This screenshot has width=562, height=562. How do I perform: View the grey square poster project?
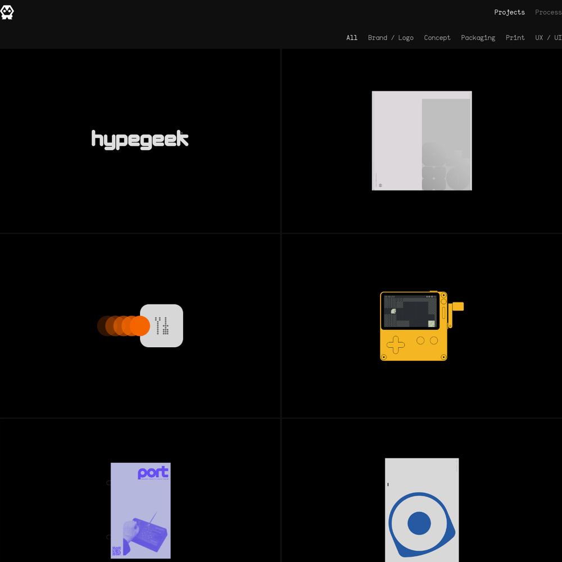point(422,140)
